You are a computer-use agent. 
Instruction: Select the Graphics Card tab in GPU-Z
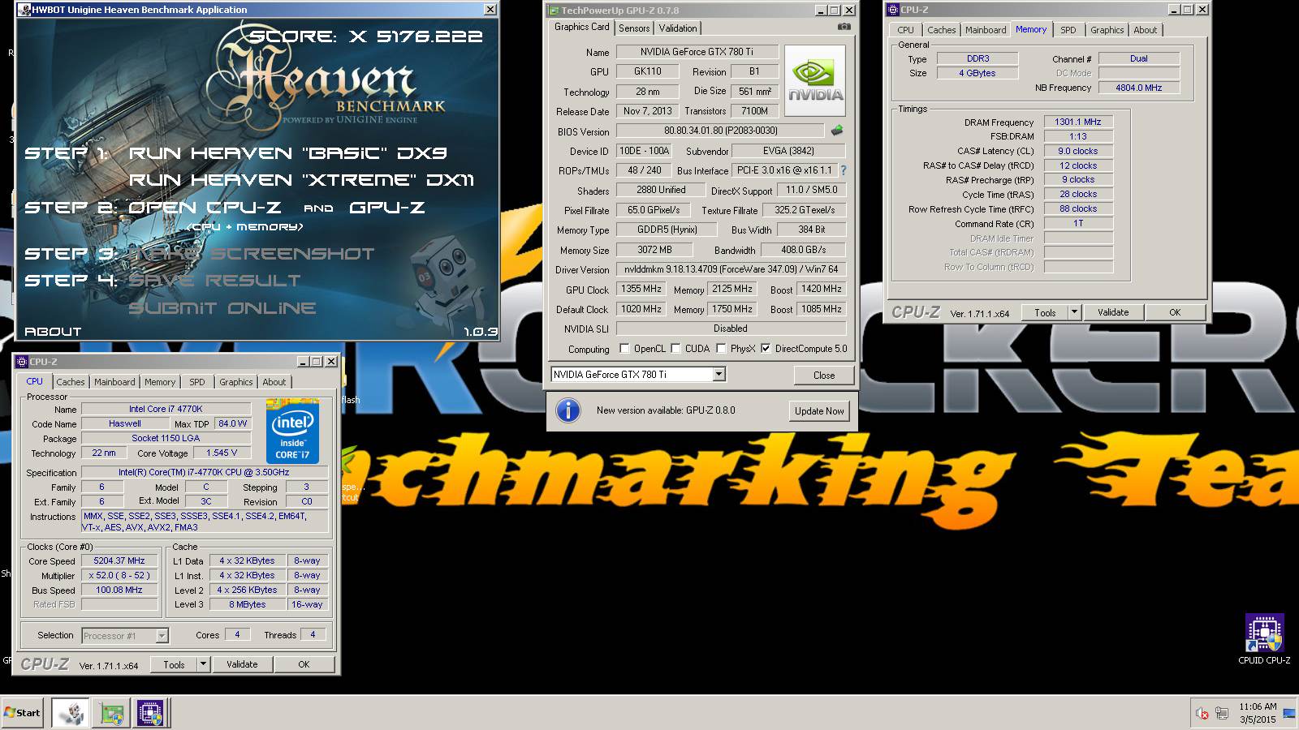[x=581, y=27]
